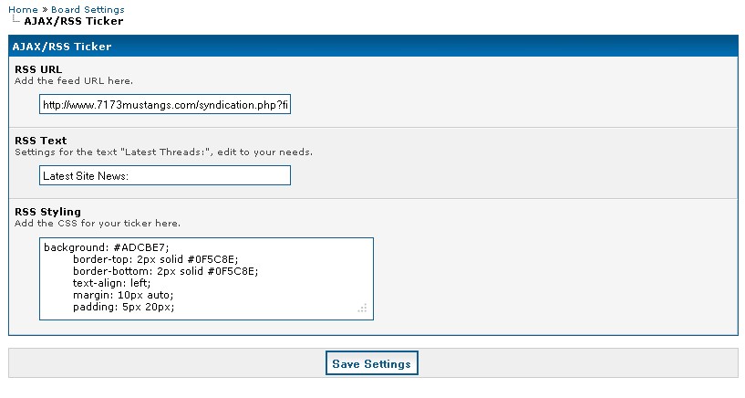
Task: Click the Home breadcrumb link
Action: 22,9
